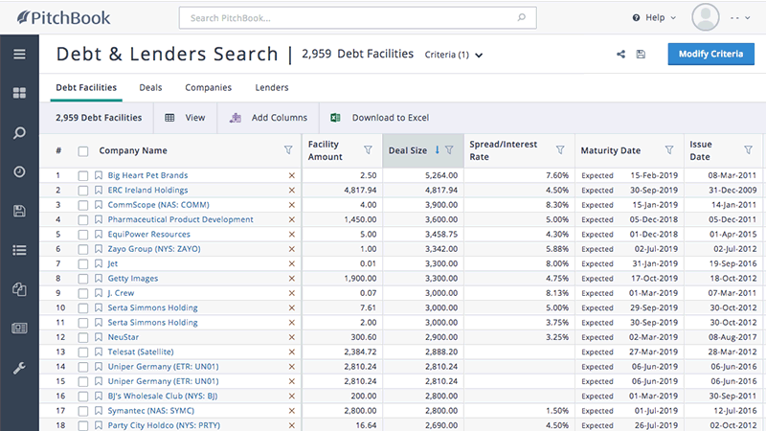Open the news card icon in sidebar
Viewport: 766px width, 431px height.
click(x=19, y=328)
